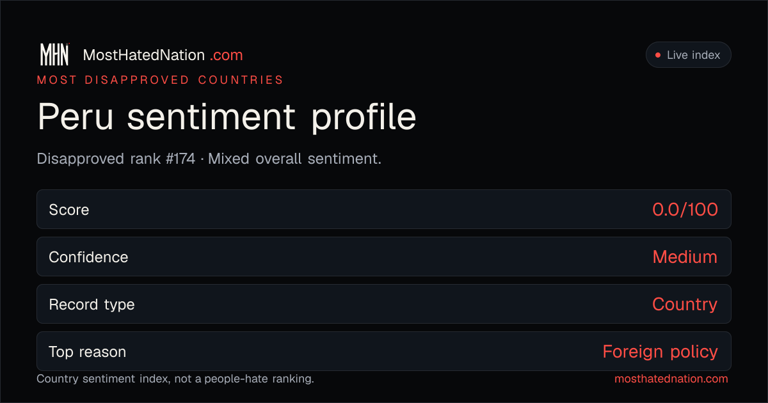Screen dimensions: 768x403
Task: Click the Medium confidence value
Action: [x=685, y=257]
